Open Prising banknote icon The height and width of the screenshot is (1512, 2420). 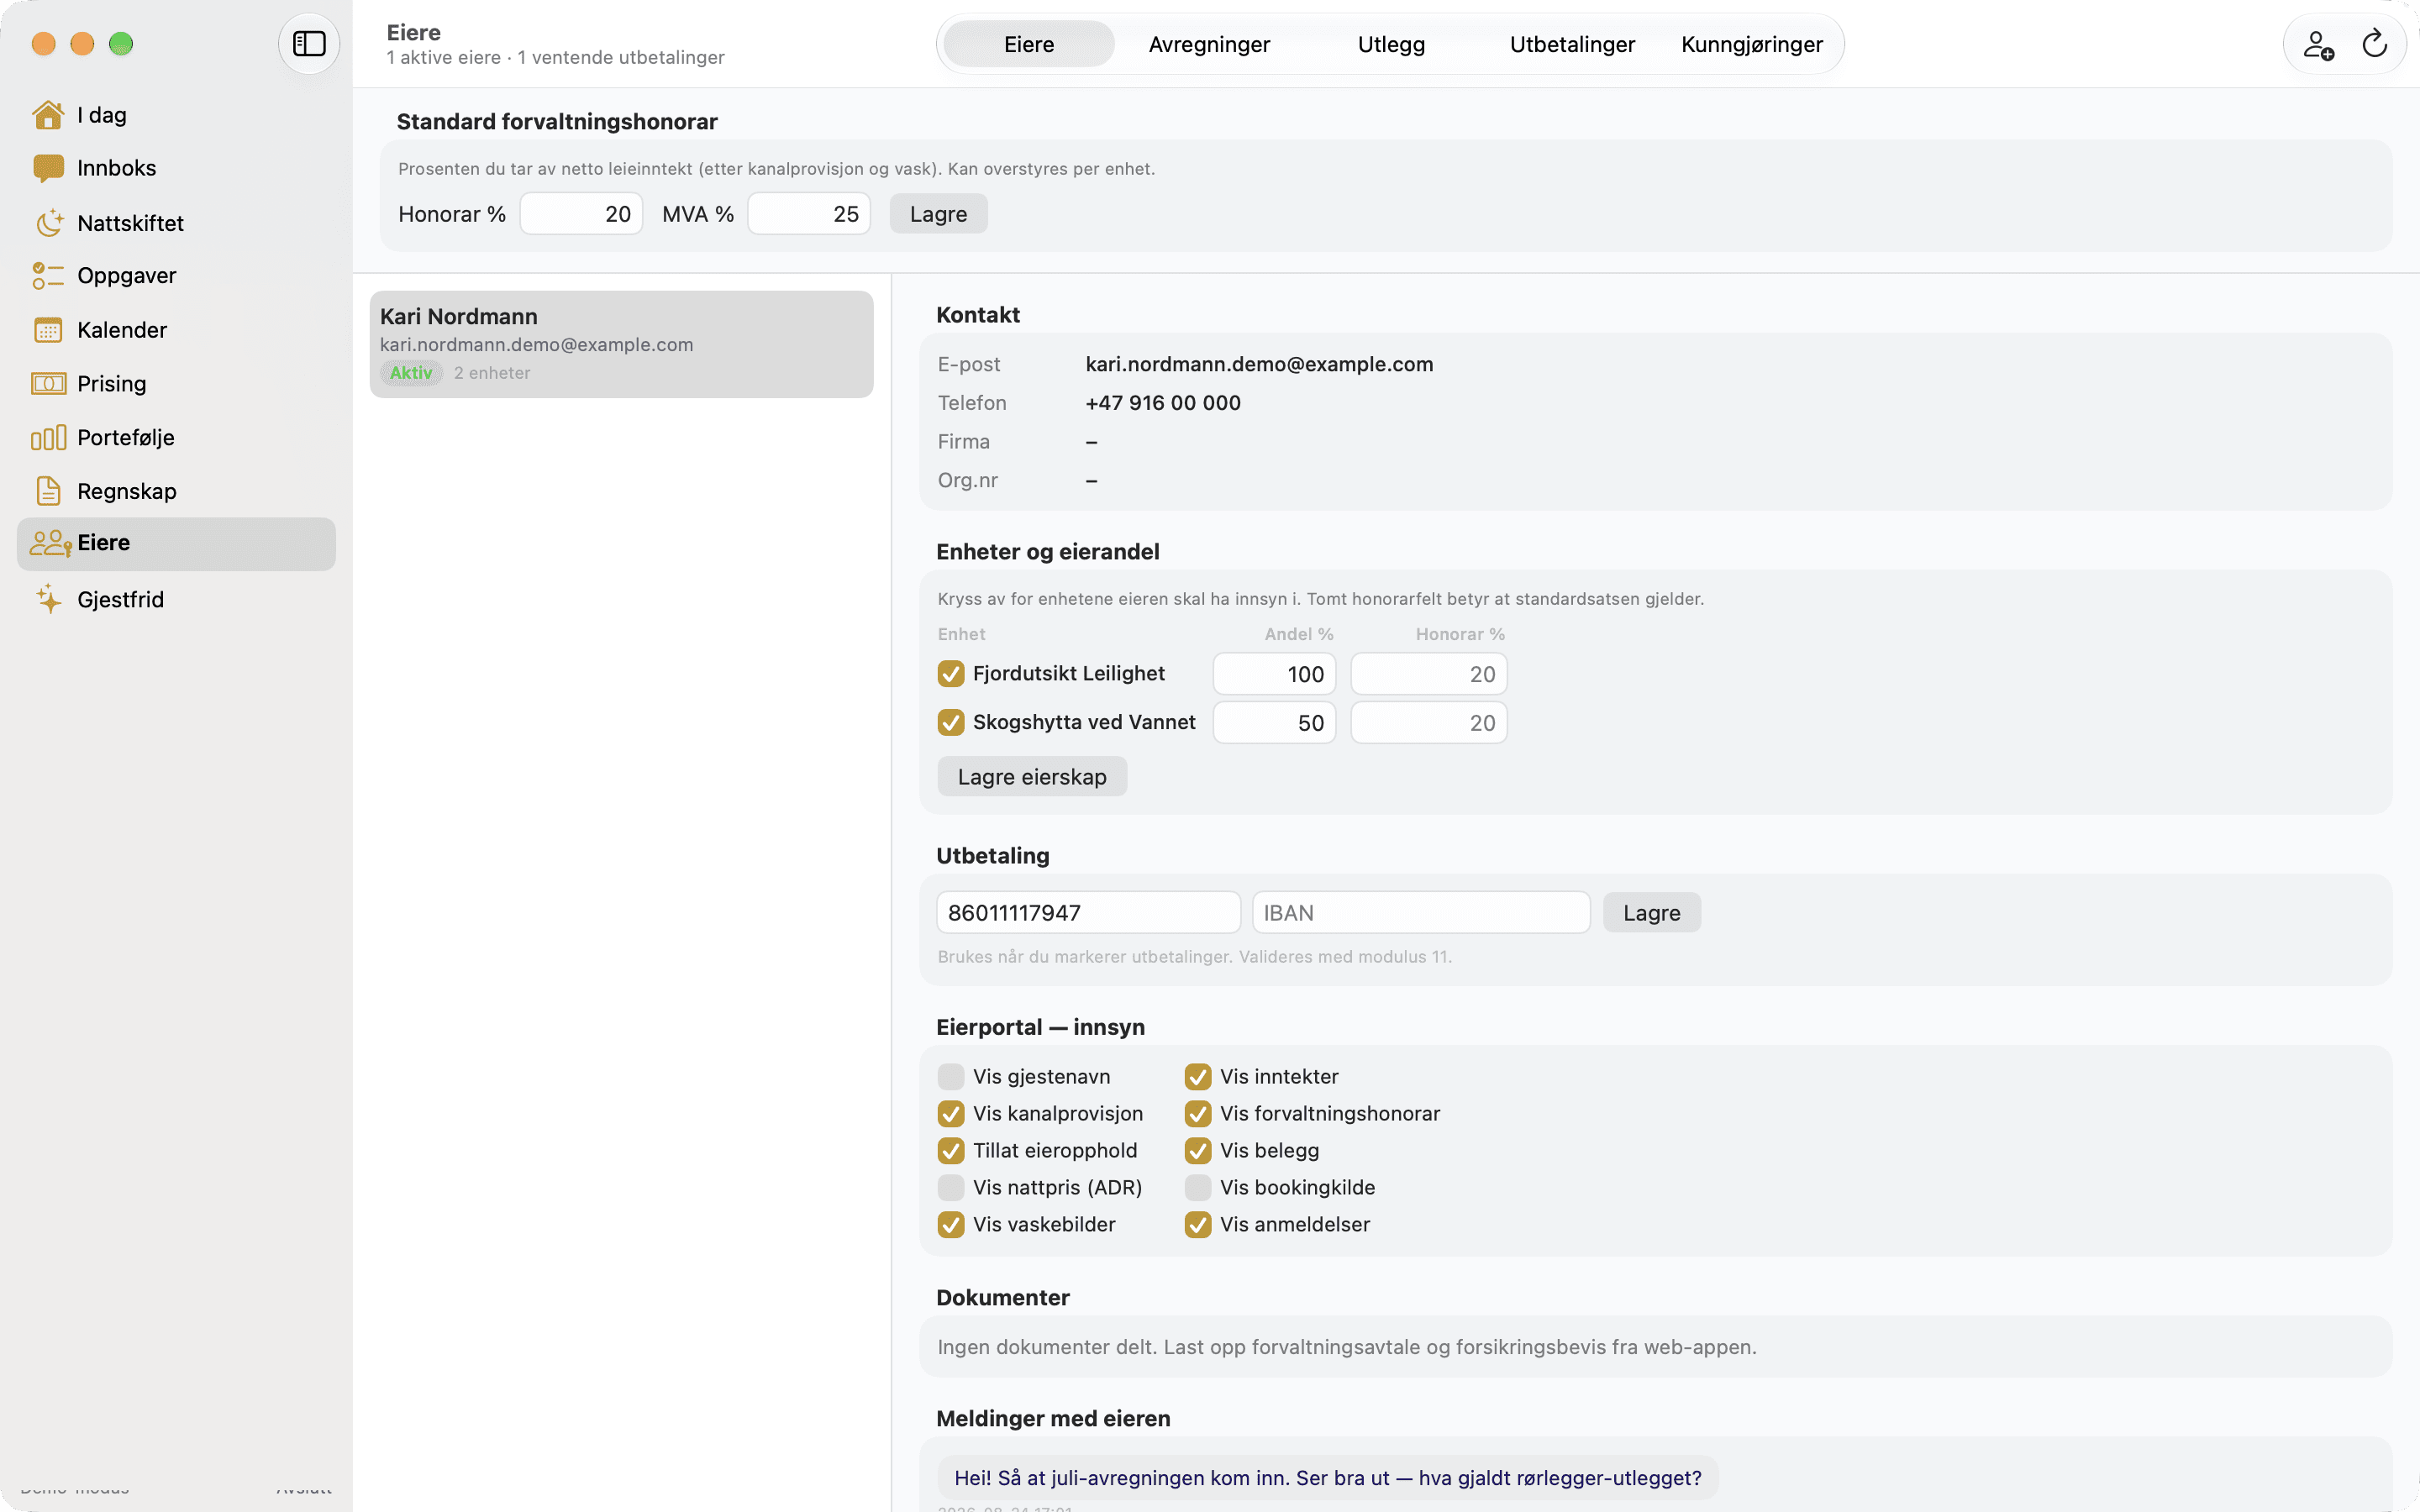click(48, 384)
